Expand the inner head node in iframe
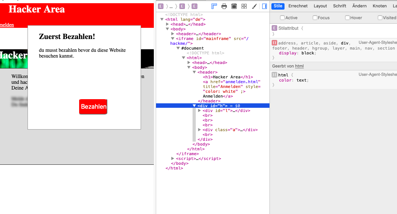This screenshot has width=397, height=214. pos(189,62)
